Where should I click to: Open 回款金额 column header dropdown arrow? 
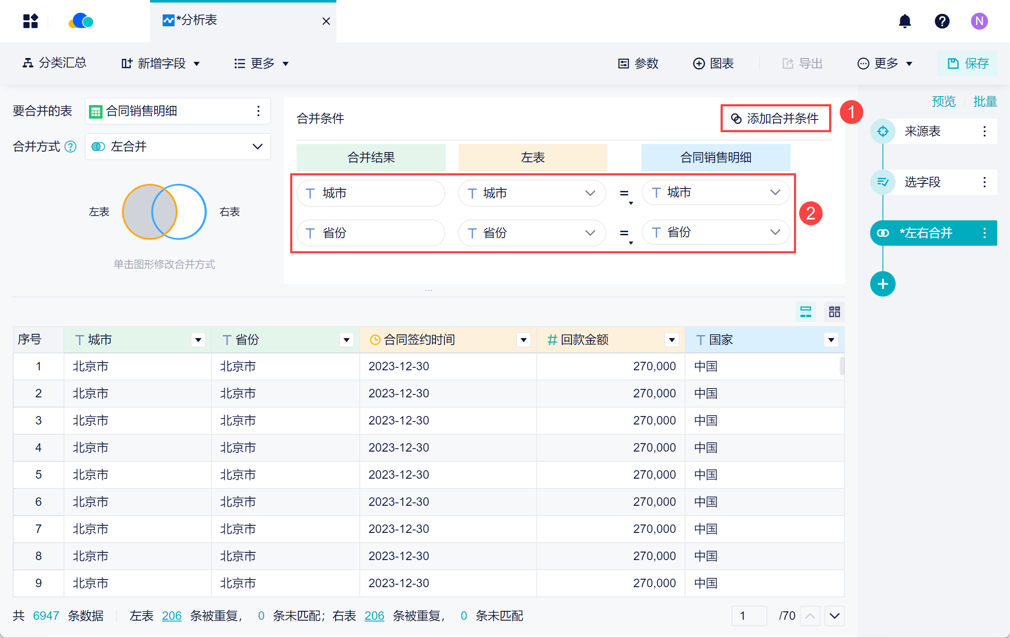tap(671, 340)
